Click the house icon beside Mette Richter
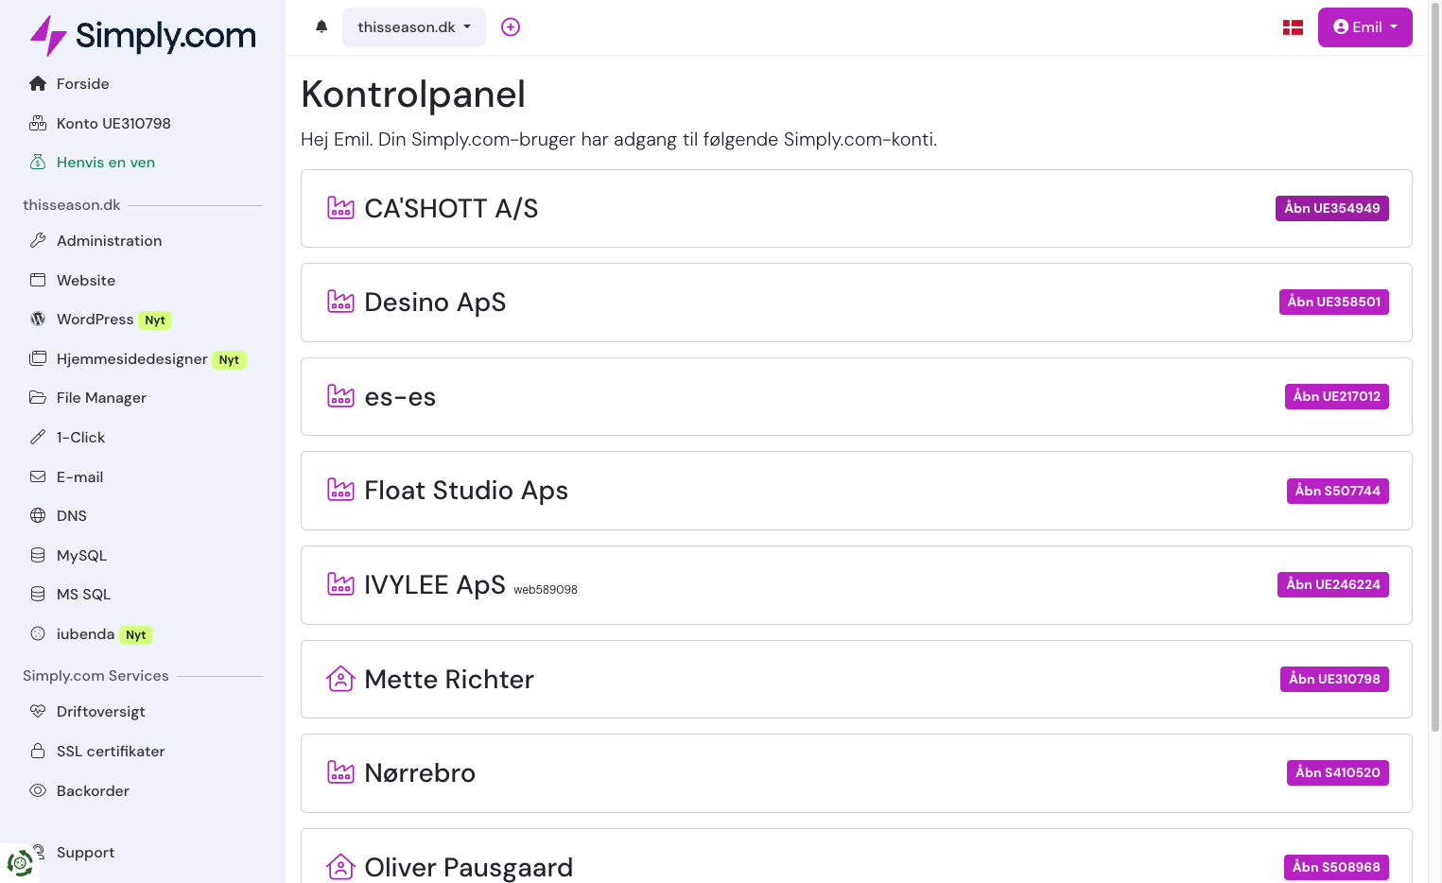1442x883 pixels. click(340, 679)
